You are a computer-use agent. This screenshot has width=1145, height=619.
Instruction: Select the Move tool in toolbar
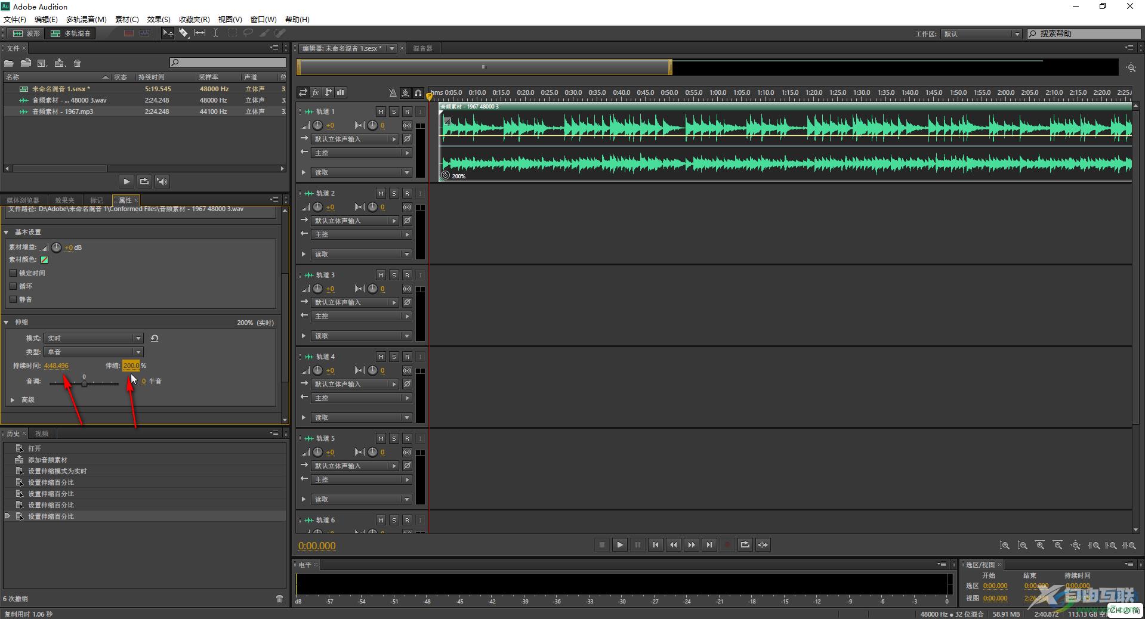tap(168, 33)
